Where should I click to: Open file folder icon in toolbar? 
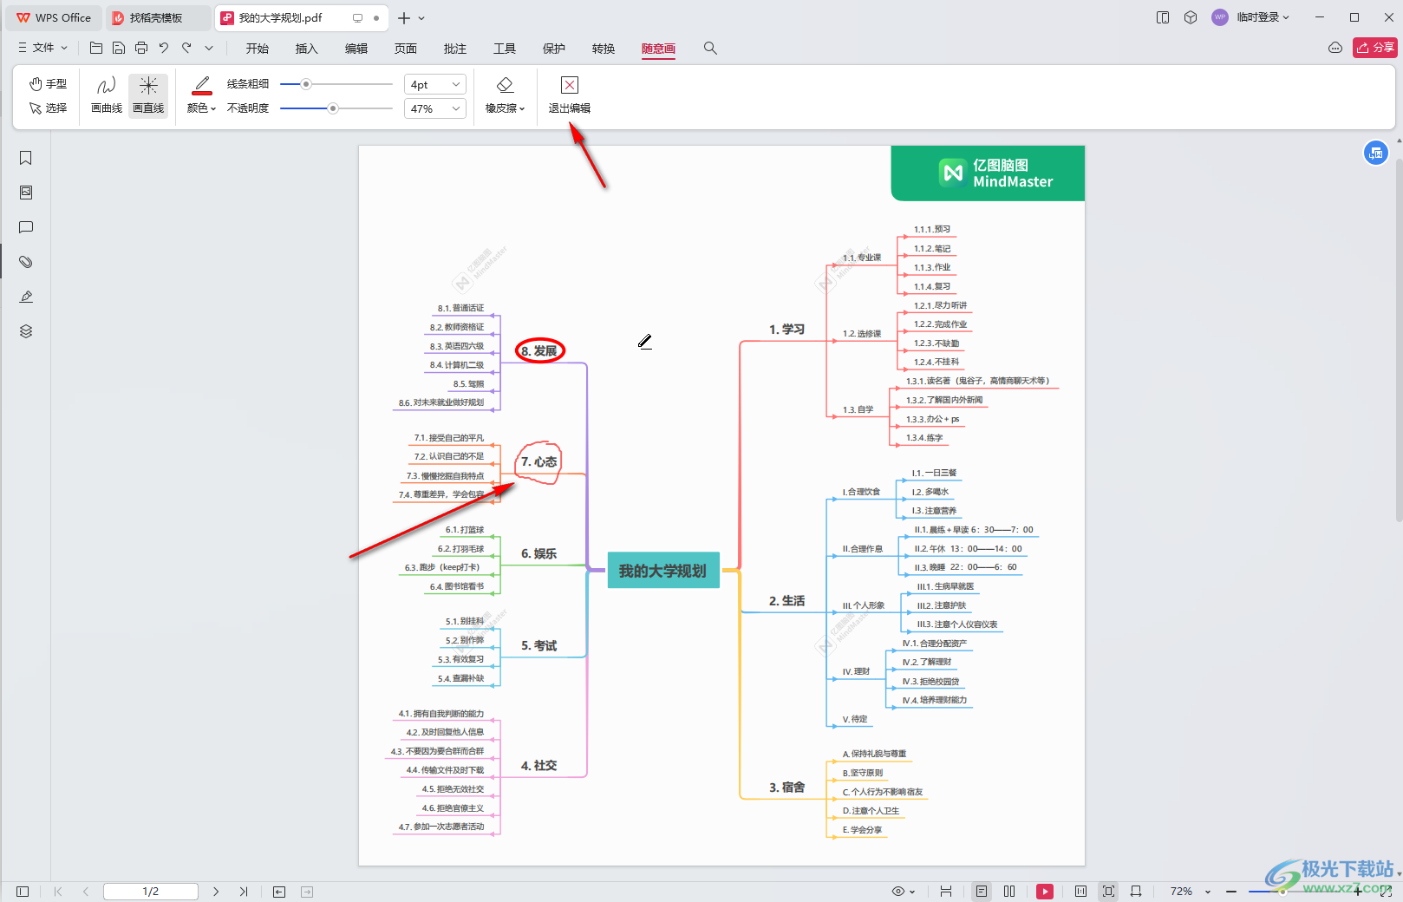pyautogui.click(x=96, y=48)
